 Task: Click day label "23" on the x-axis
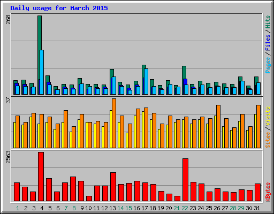pyautogui.click(x=193, y=208)
